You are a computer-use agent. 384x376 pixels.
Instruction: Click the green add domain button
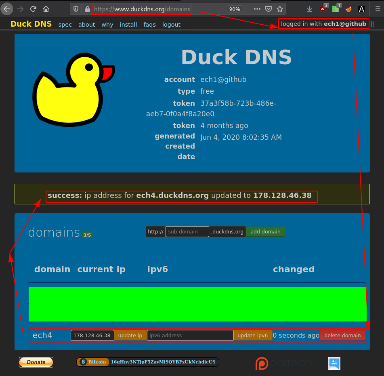[x=265, y=231]
